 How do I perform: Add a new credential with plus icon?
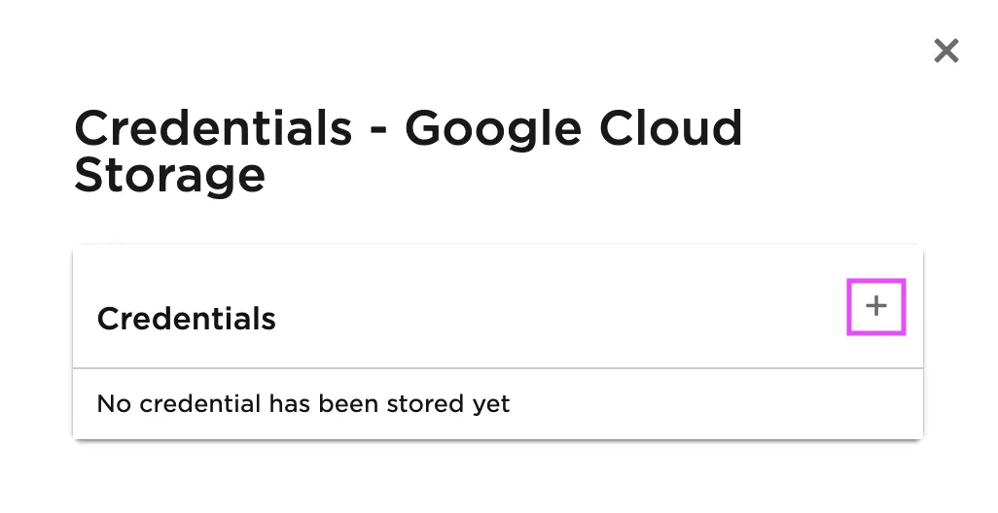click(x=876, y=307)
